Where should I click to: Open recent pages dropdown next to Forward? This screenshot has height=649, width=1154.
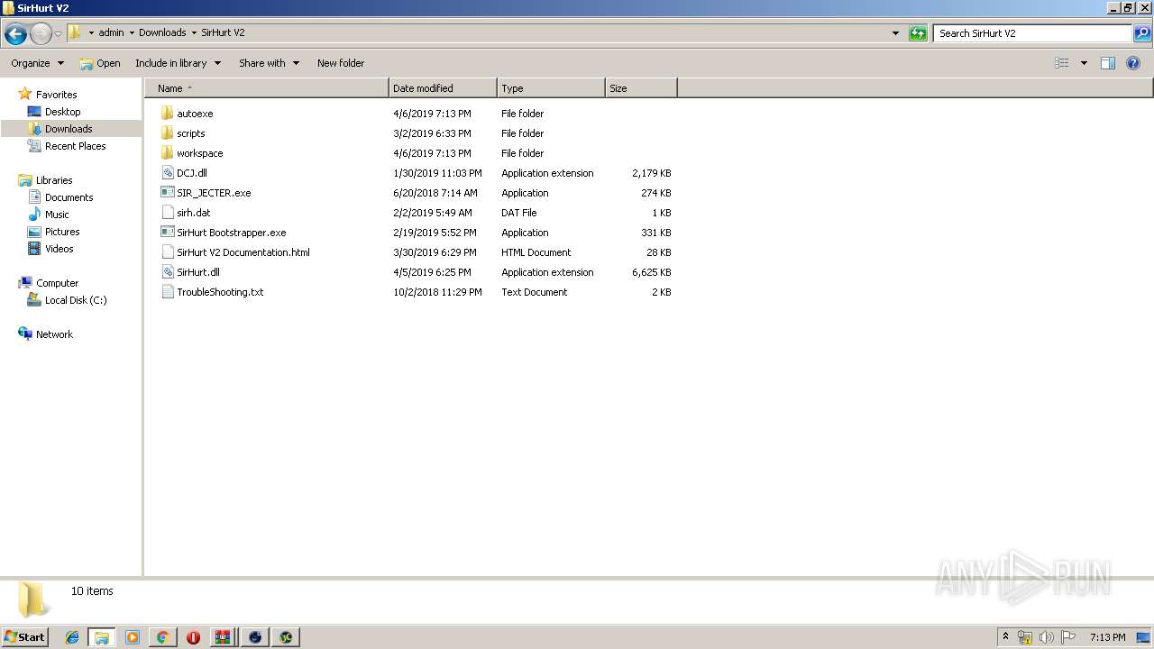pyautogui.click(x=58, y=34)
